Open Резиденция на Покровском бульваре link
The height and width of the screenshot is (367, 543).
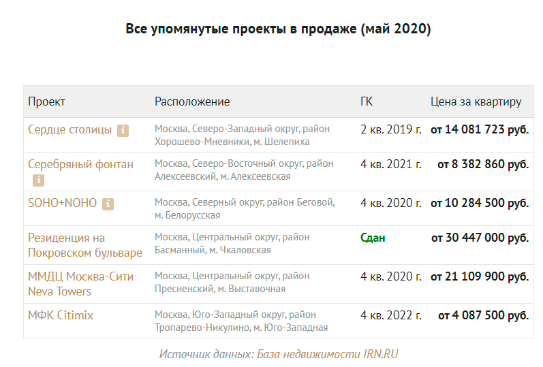(x=84, y=245)
